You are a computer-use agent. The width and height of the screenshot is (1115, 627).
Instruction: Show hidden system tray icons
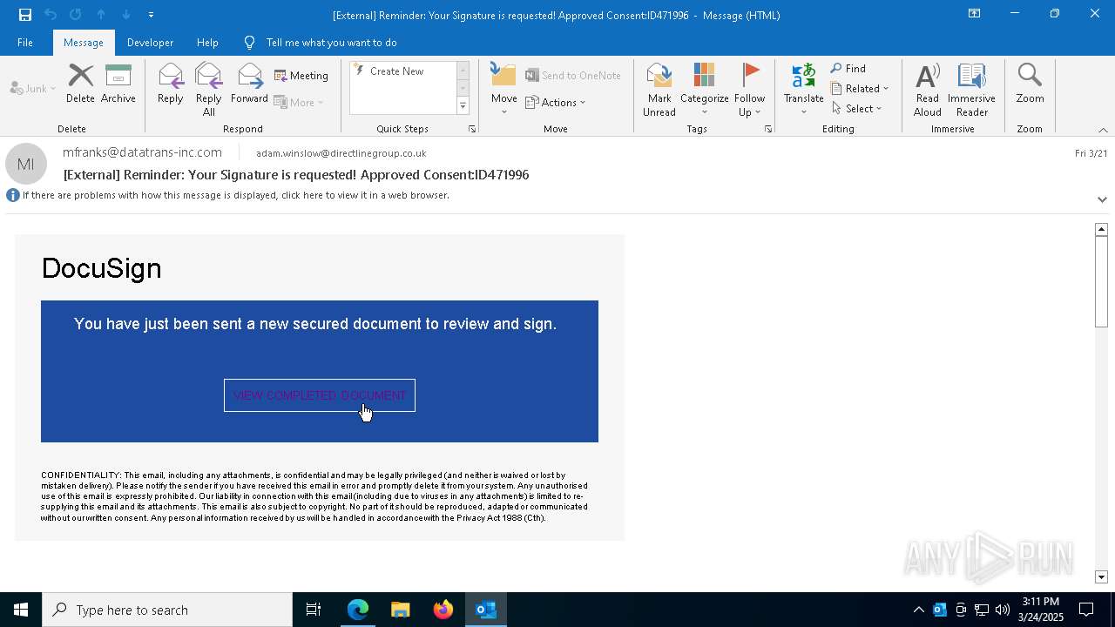pyautogui.click(x=918, y=610)
